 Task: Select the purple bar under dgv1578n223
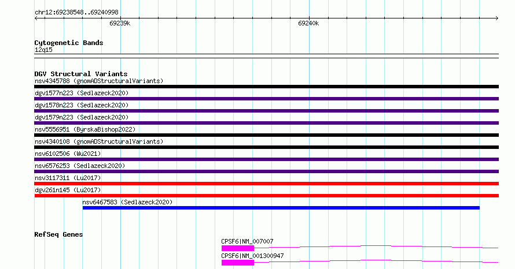click(266, 111)
